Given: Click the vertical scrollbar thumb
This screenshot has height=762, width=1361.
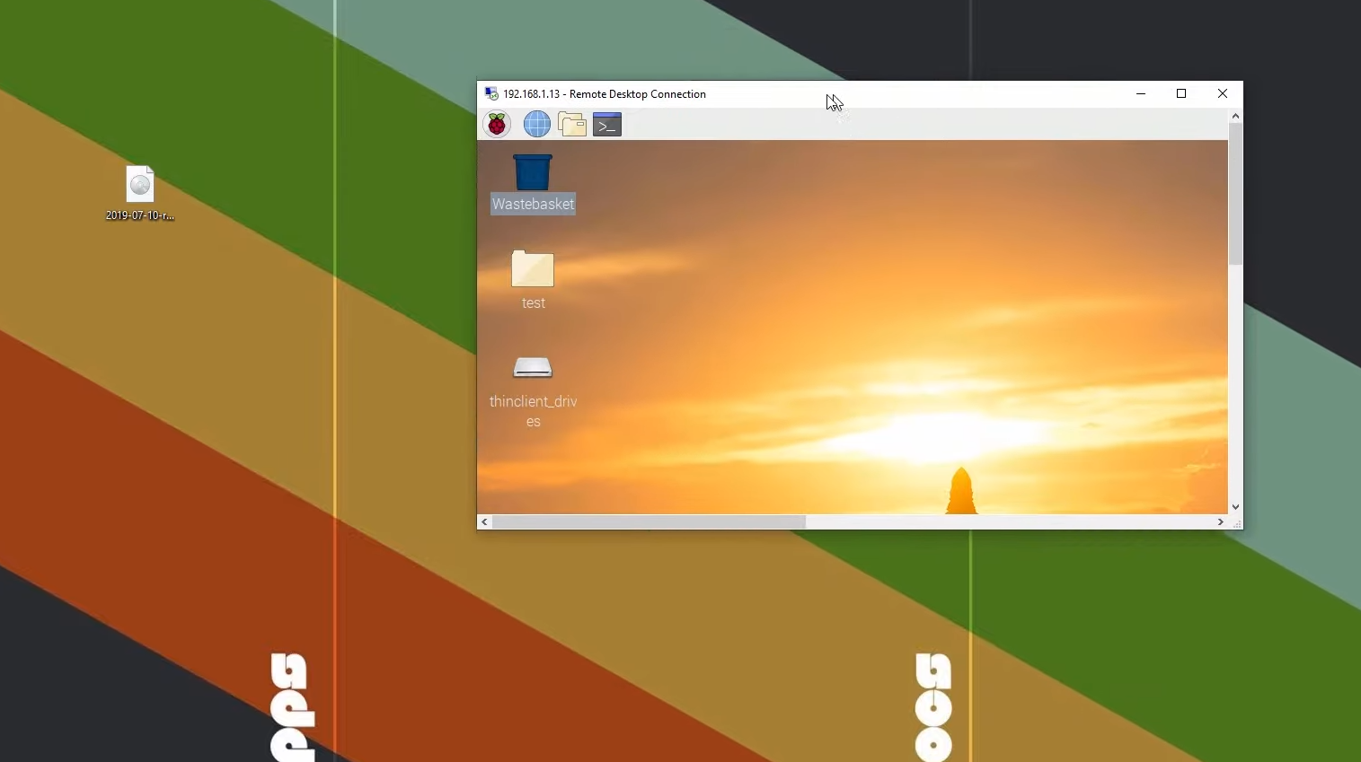Looking at the screenshot, I should [x=1235, y=193].
